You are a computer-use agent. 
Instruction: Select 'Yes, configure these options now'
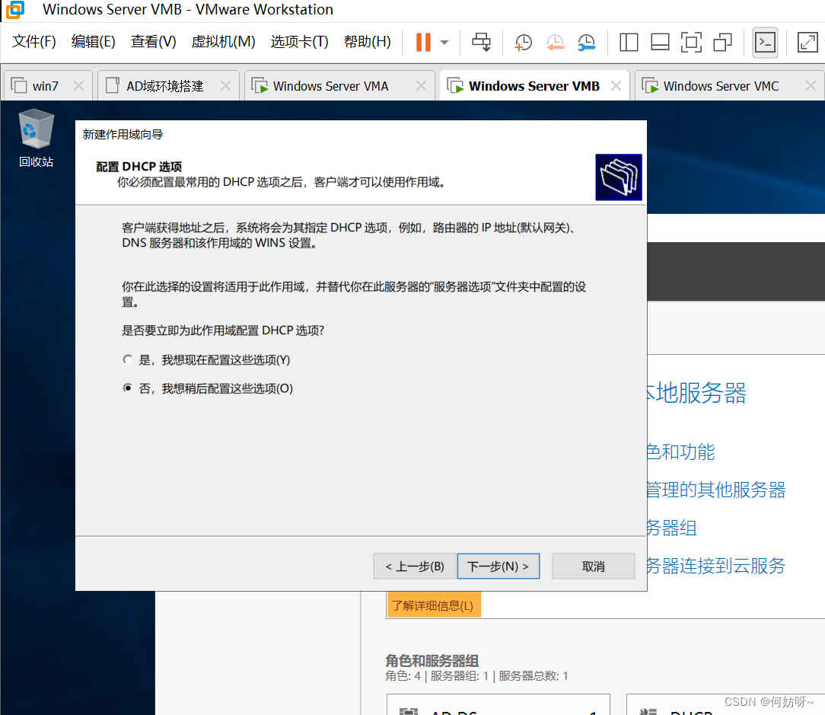(x=128, y=359)
